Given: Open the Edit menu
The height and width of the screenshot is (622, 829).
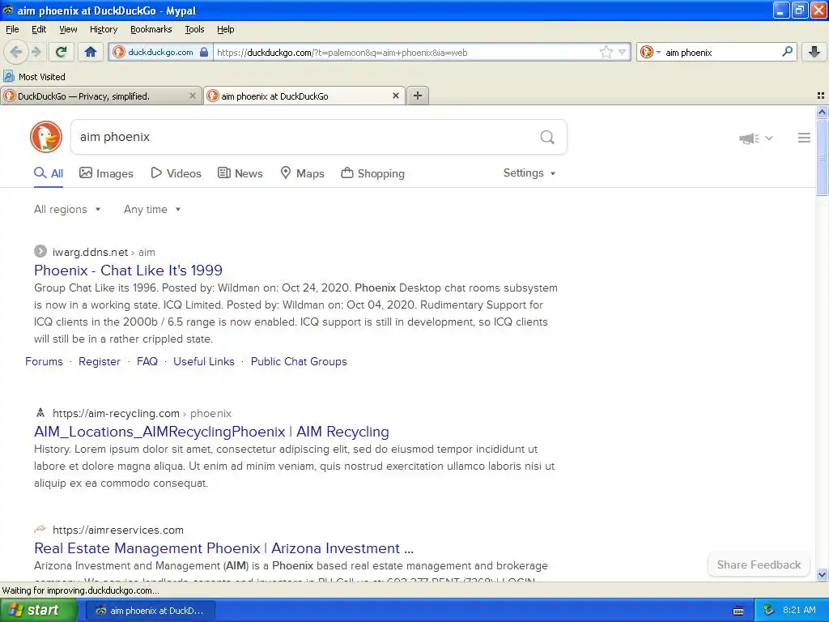Looking at the screenshot, I should 39,29.
